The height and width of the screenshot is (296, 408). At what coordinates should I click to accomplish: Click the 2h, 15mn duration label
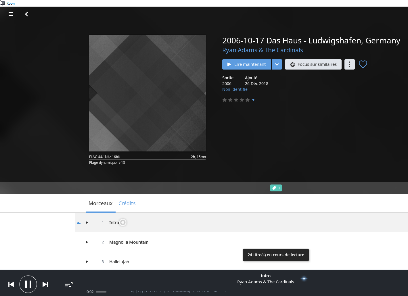click(x=198, y=157)
